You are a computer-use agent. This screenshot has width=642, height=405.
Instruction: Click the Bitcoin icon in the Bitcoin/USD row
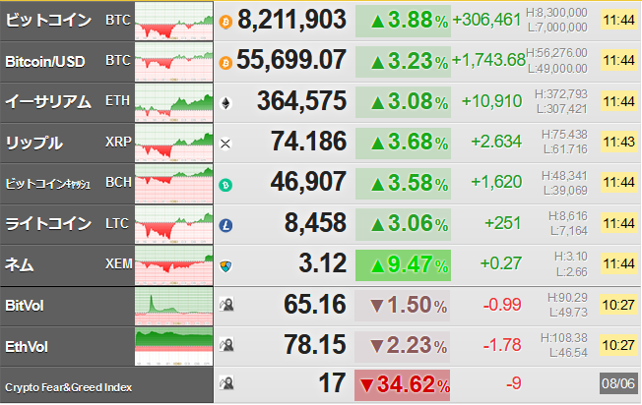(225, 63)
